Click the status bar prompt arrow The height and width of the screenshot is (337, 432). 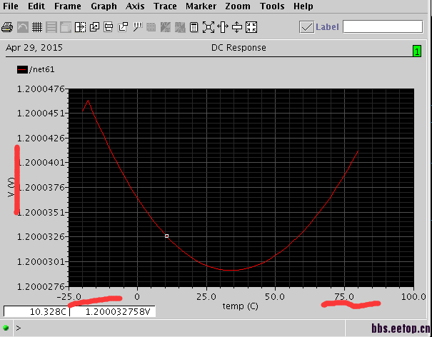19,328
